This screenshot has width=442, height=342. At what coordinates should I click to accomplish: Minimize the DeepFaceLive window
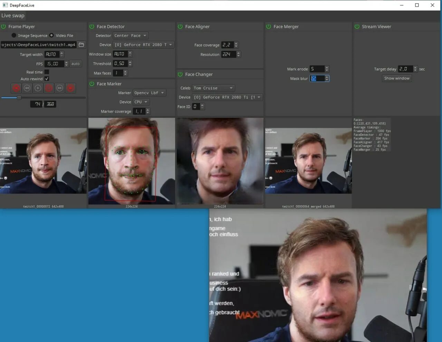coord(402,5)
